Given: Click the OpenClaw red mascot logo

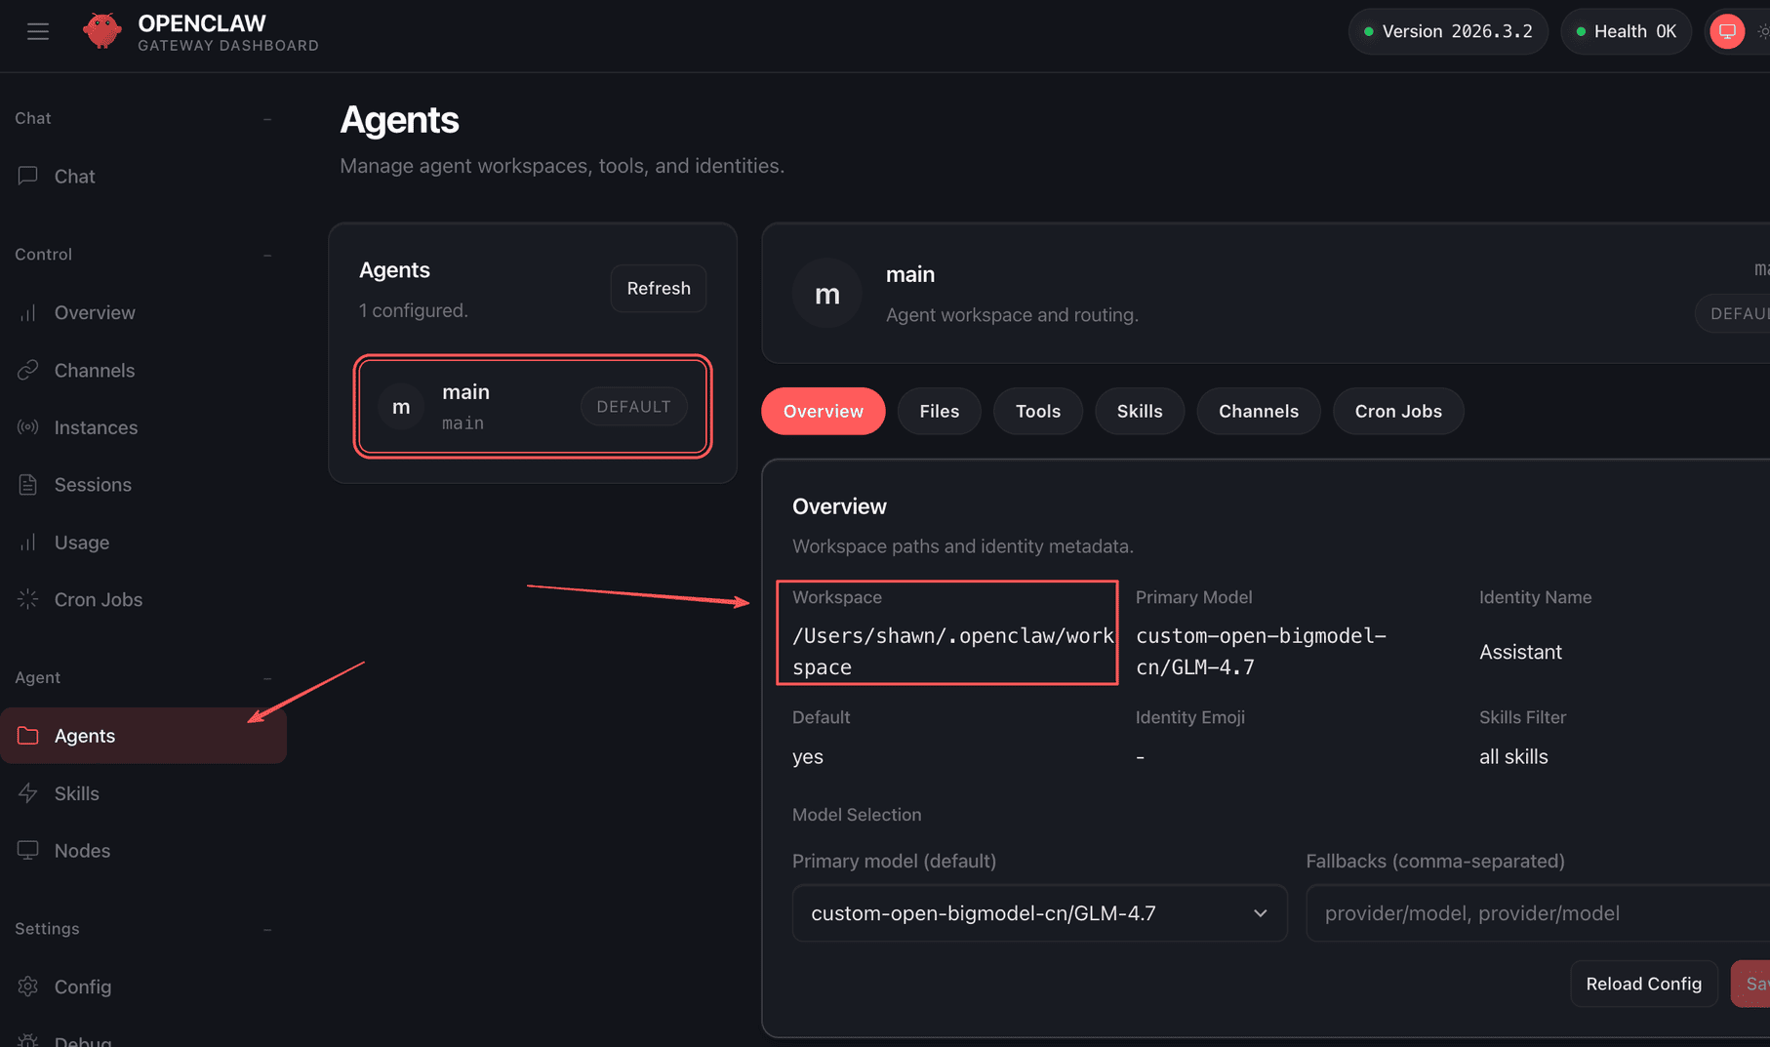Looking at the screenshot, I should [x=101, y=31].
